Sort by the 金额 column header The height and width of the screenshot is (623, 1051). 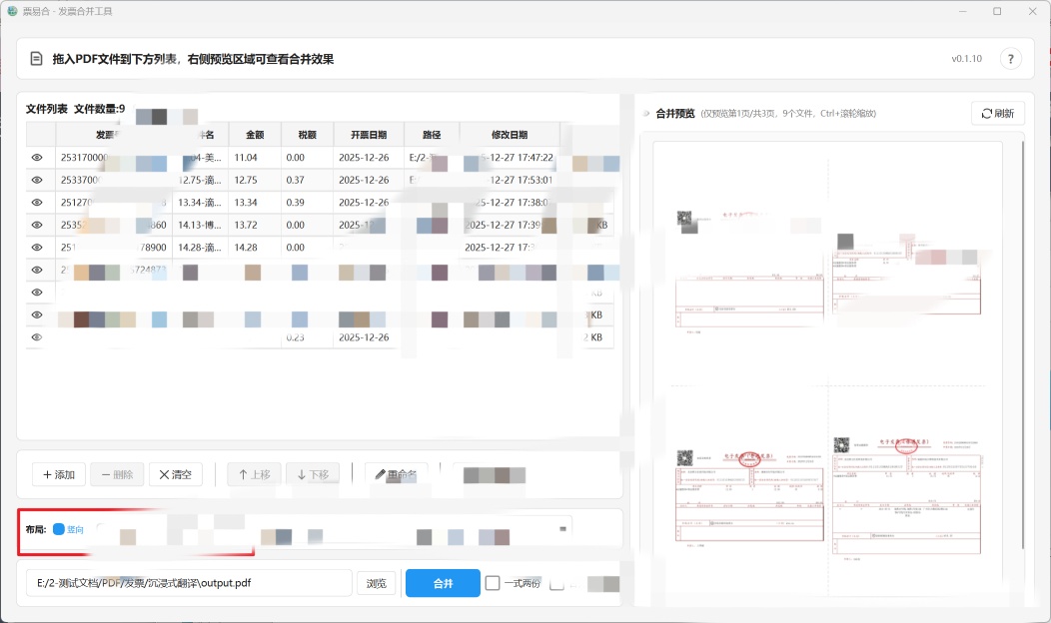255,135
